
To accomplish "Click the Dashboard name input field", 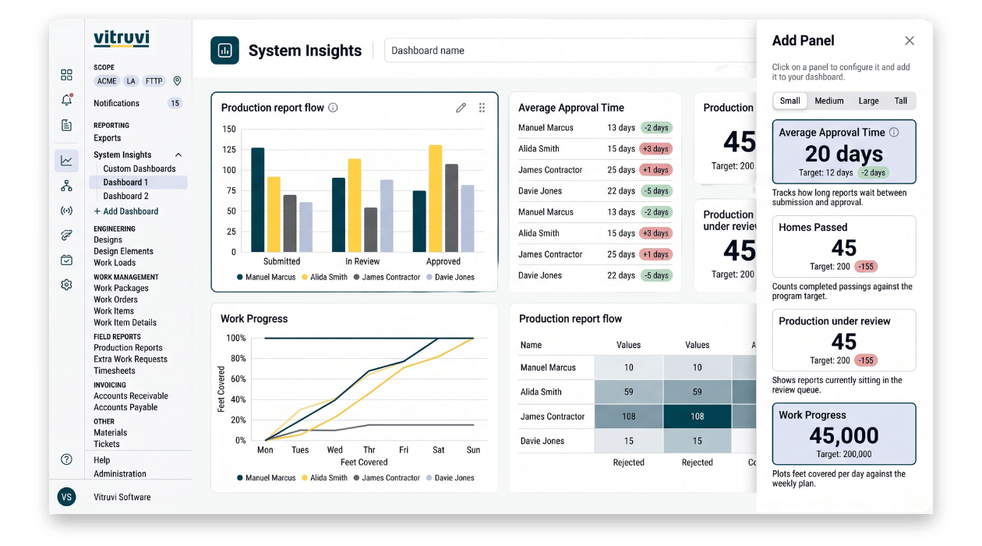I will point(570,51).
